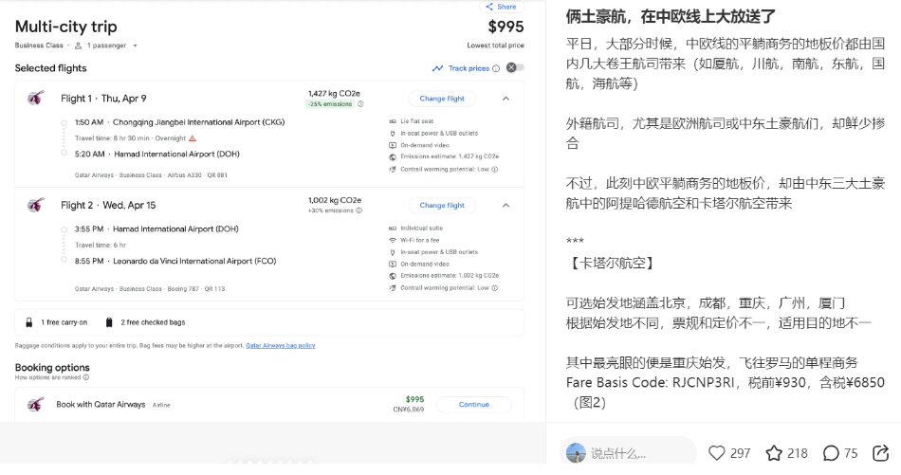Click the heart like icon

coord(717,453)
